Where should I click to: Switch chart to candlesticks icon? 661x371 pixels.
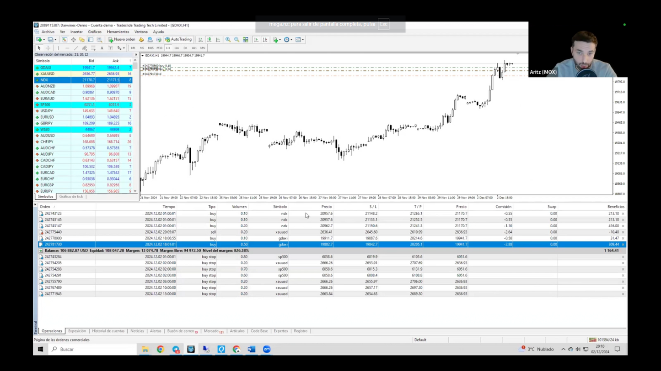pyautogui.click(x=209, y=40)
